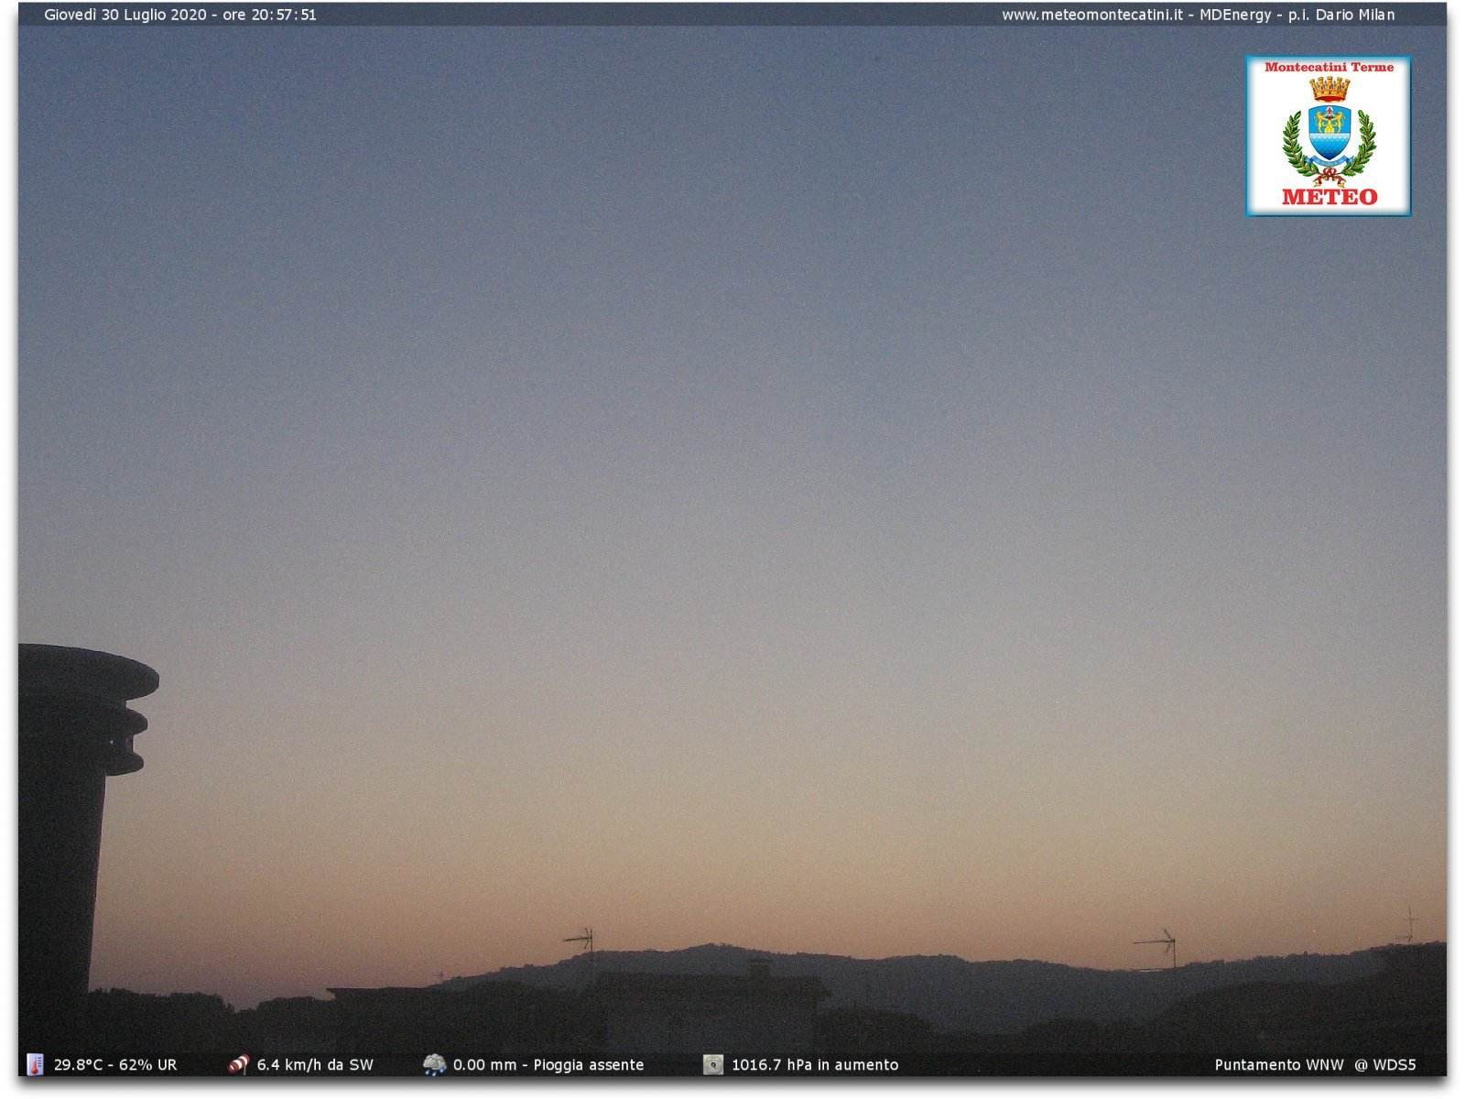This screenshot has height=1099, width=1465.
Task: Select the '@ WDS5' text
Action: (x=1385, y=1064)
